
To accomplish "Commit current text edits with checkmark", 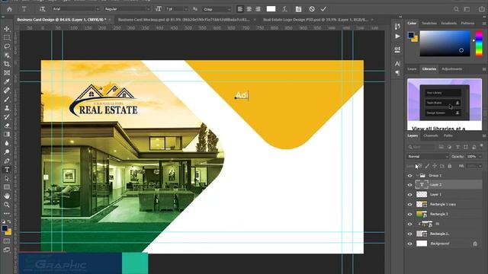I will [323, 9].
